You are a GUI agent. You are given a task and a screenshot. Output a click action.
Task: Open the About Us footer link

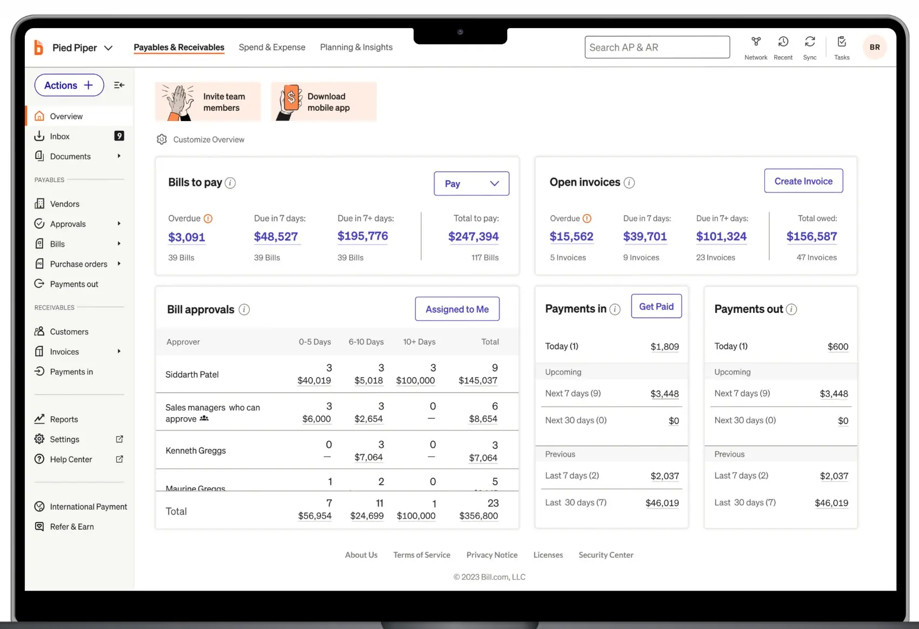coord(361,555)
